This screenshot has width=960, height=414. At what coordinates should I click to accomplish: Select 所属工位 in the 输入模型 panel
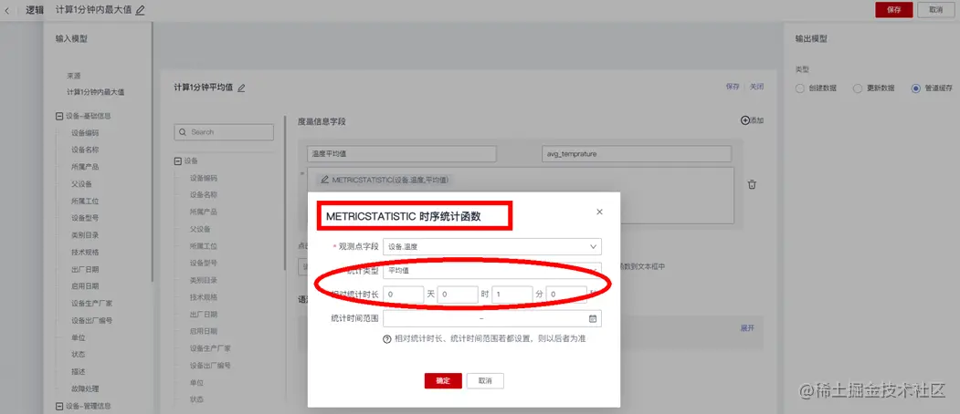click(x=85, y=201)
